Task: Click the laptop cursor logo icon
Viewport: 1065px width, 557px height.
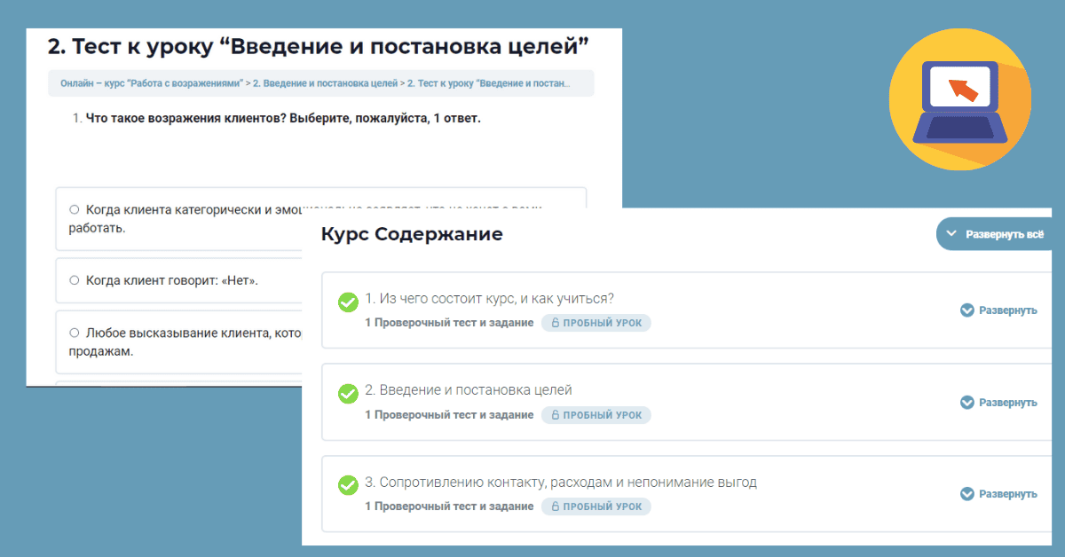Action: [x=959, y=98]
